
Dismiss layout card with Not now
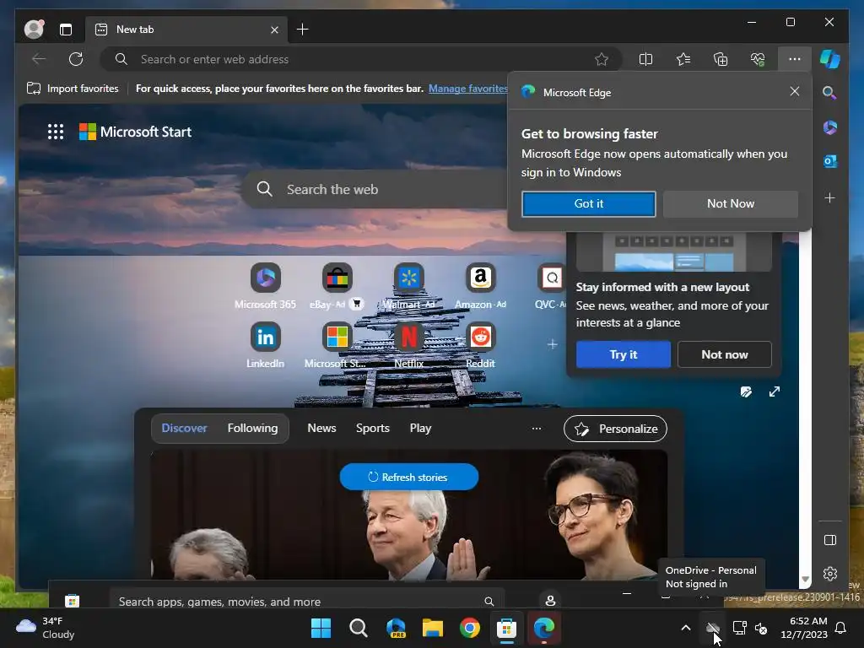click(x=725, y=354)
